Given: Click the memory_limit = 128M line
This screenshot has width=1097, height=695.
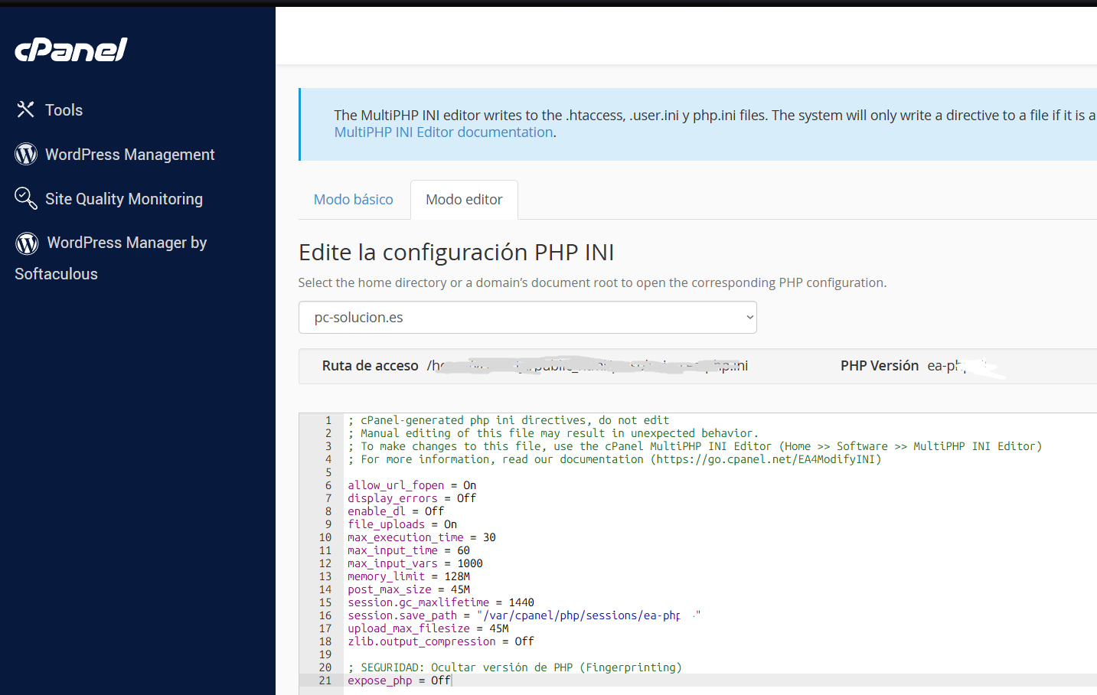Looking at the screenshot, I should point(409,576).
